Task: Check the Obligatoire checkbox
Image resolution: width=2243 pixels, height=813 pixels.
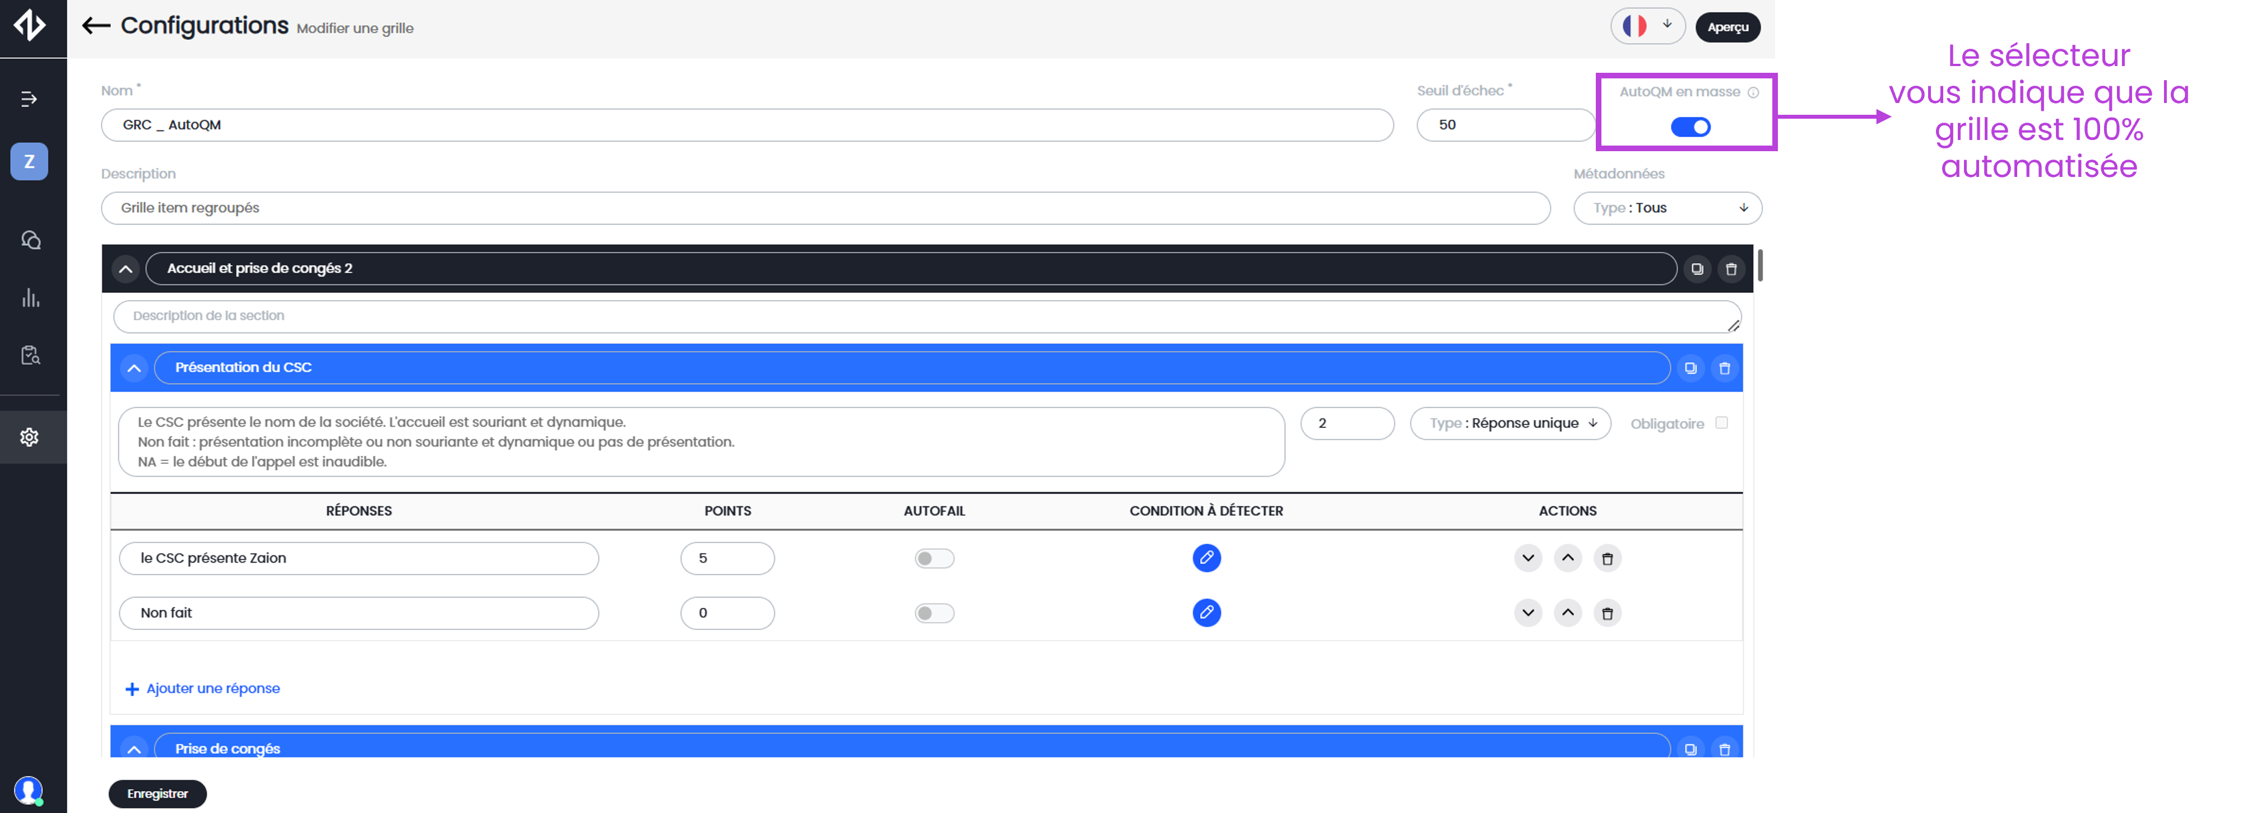Action: (x=1721, y=423)
